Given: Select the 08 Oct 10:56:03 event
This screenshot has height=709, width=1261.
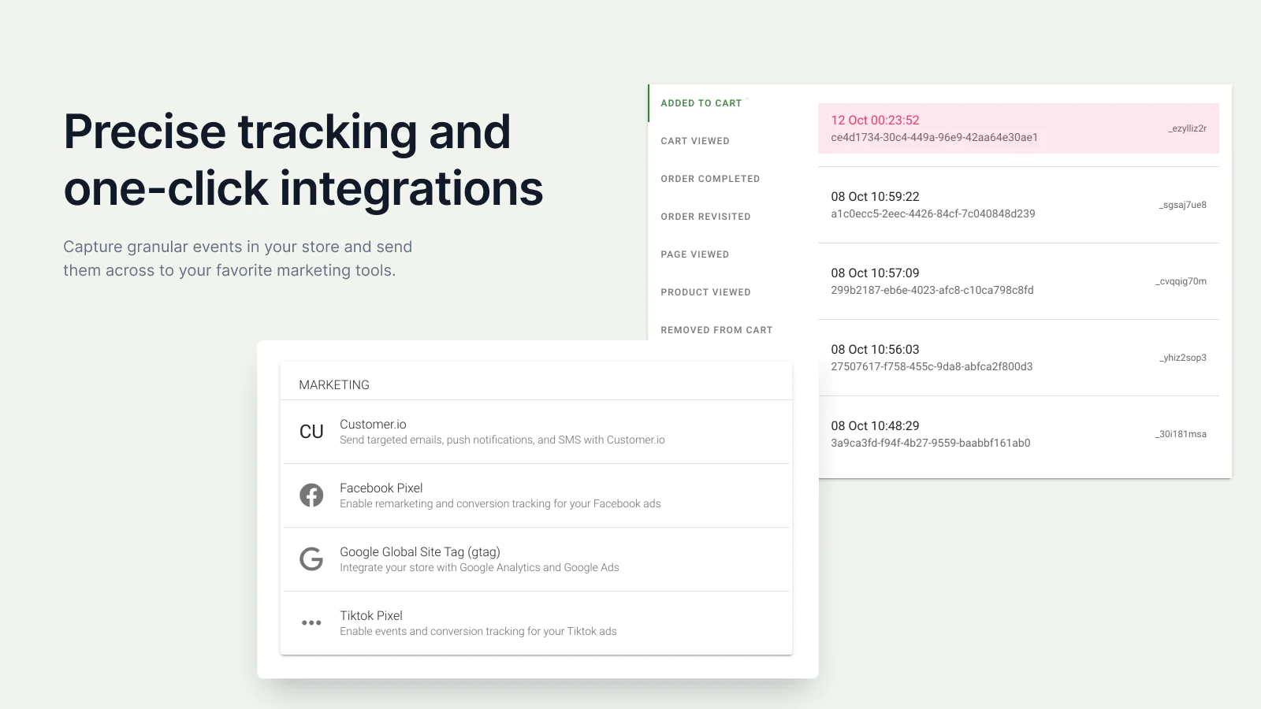Looking at the screenshot, I should pyautogui.click(x=1018, y=358).
